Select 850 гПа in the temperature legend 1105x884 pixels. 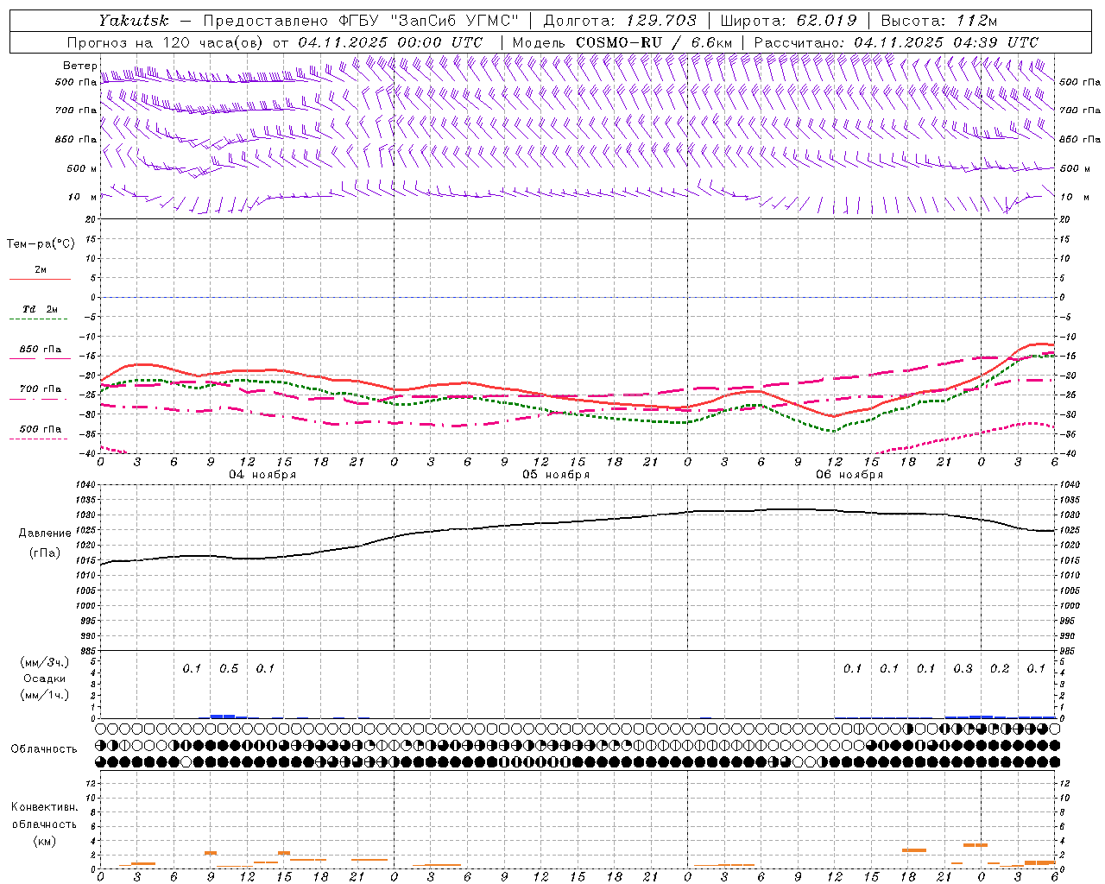pyautogui.click(x=41, y=350)
